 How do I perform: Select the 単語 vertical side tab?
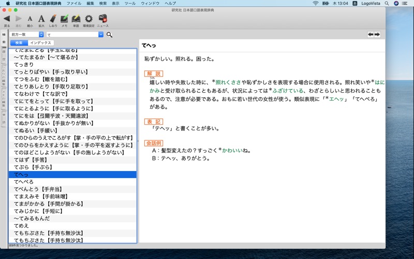click(x=4, y=119)
